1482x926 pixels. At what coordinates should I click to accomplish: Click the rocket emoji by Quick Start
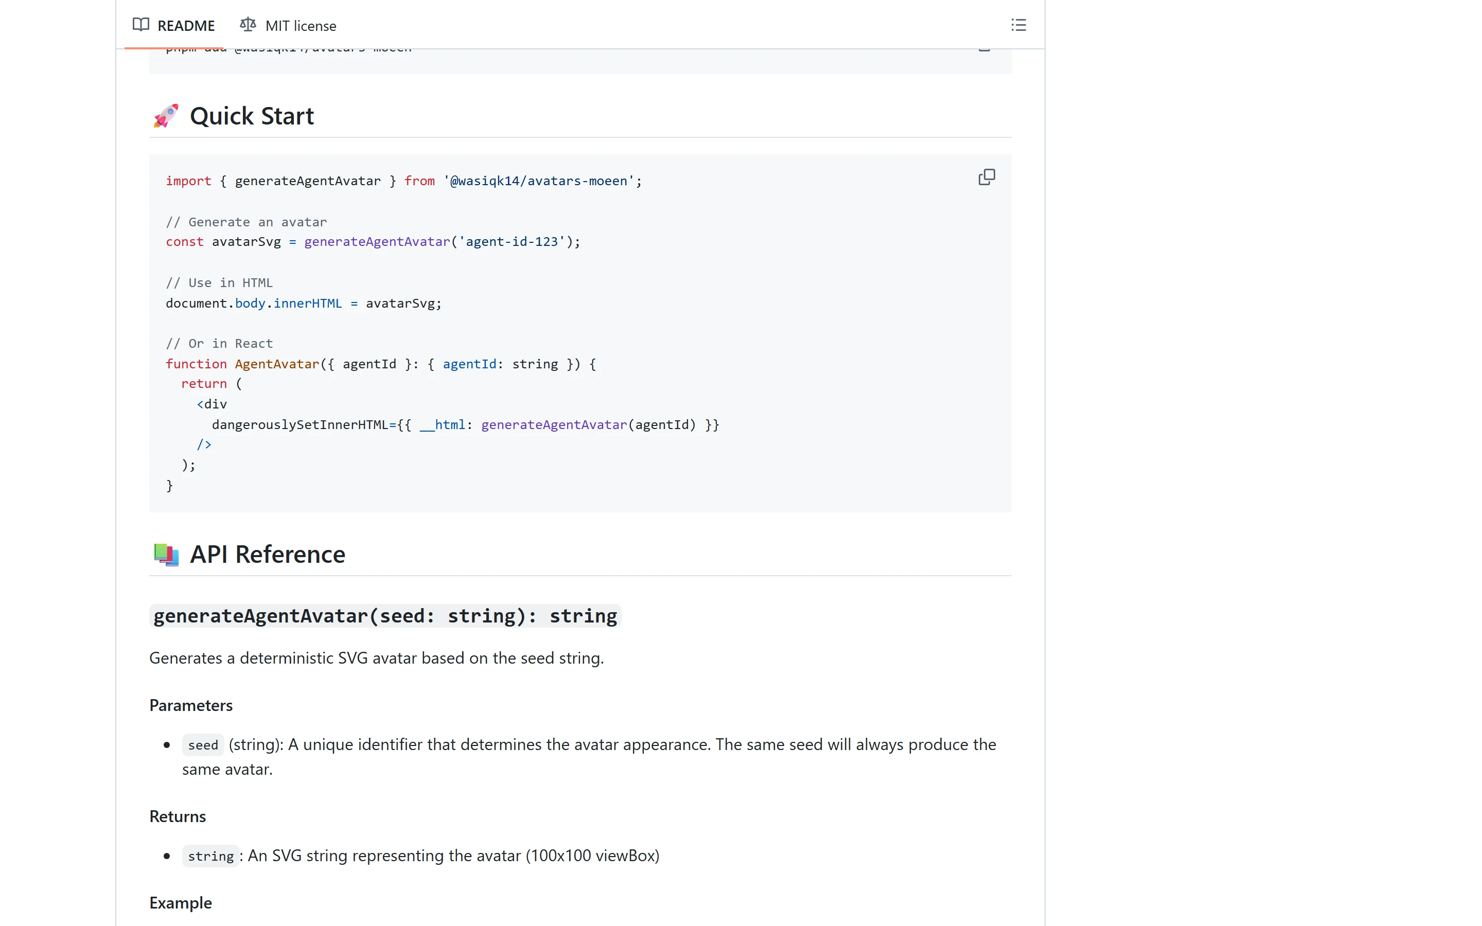pyautogui.click(x=166, y=116)
